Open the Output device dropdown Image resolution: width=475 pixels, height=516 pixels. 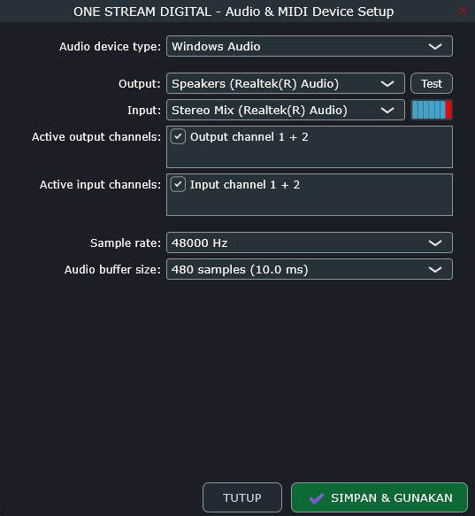point(286,83)
